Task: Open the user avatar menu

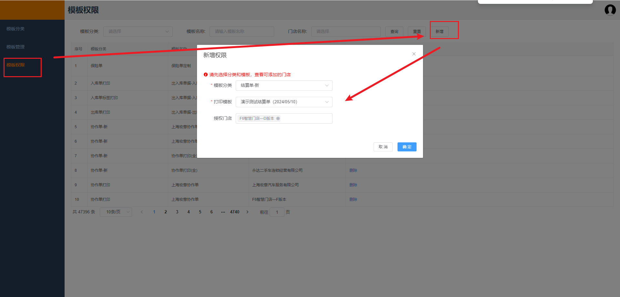Action: point(610,10)
